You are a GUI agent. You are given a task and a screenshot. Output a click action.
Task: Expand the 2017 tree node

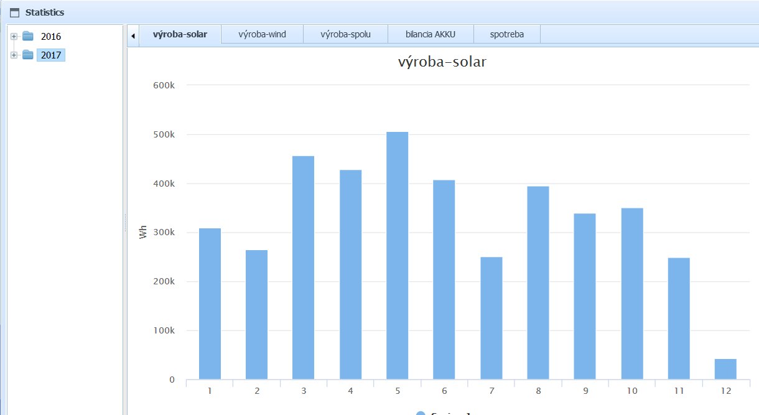point(14,55)
